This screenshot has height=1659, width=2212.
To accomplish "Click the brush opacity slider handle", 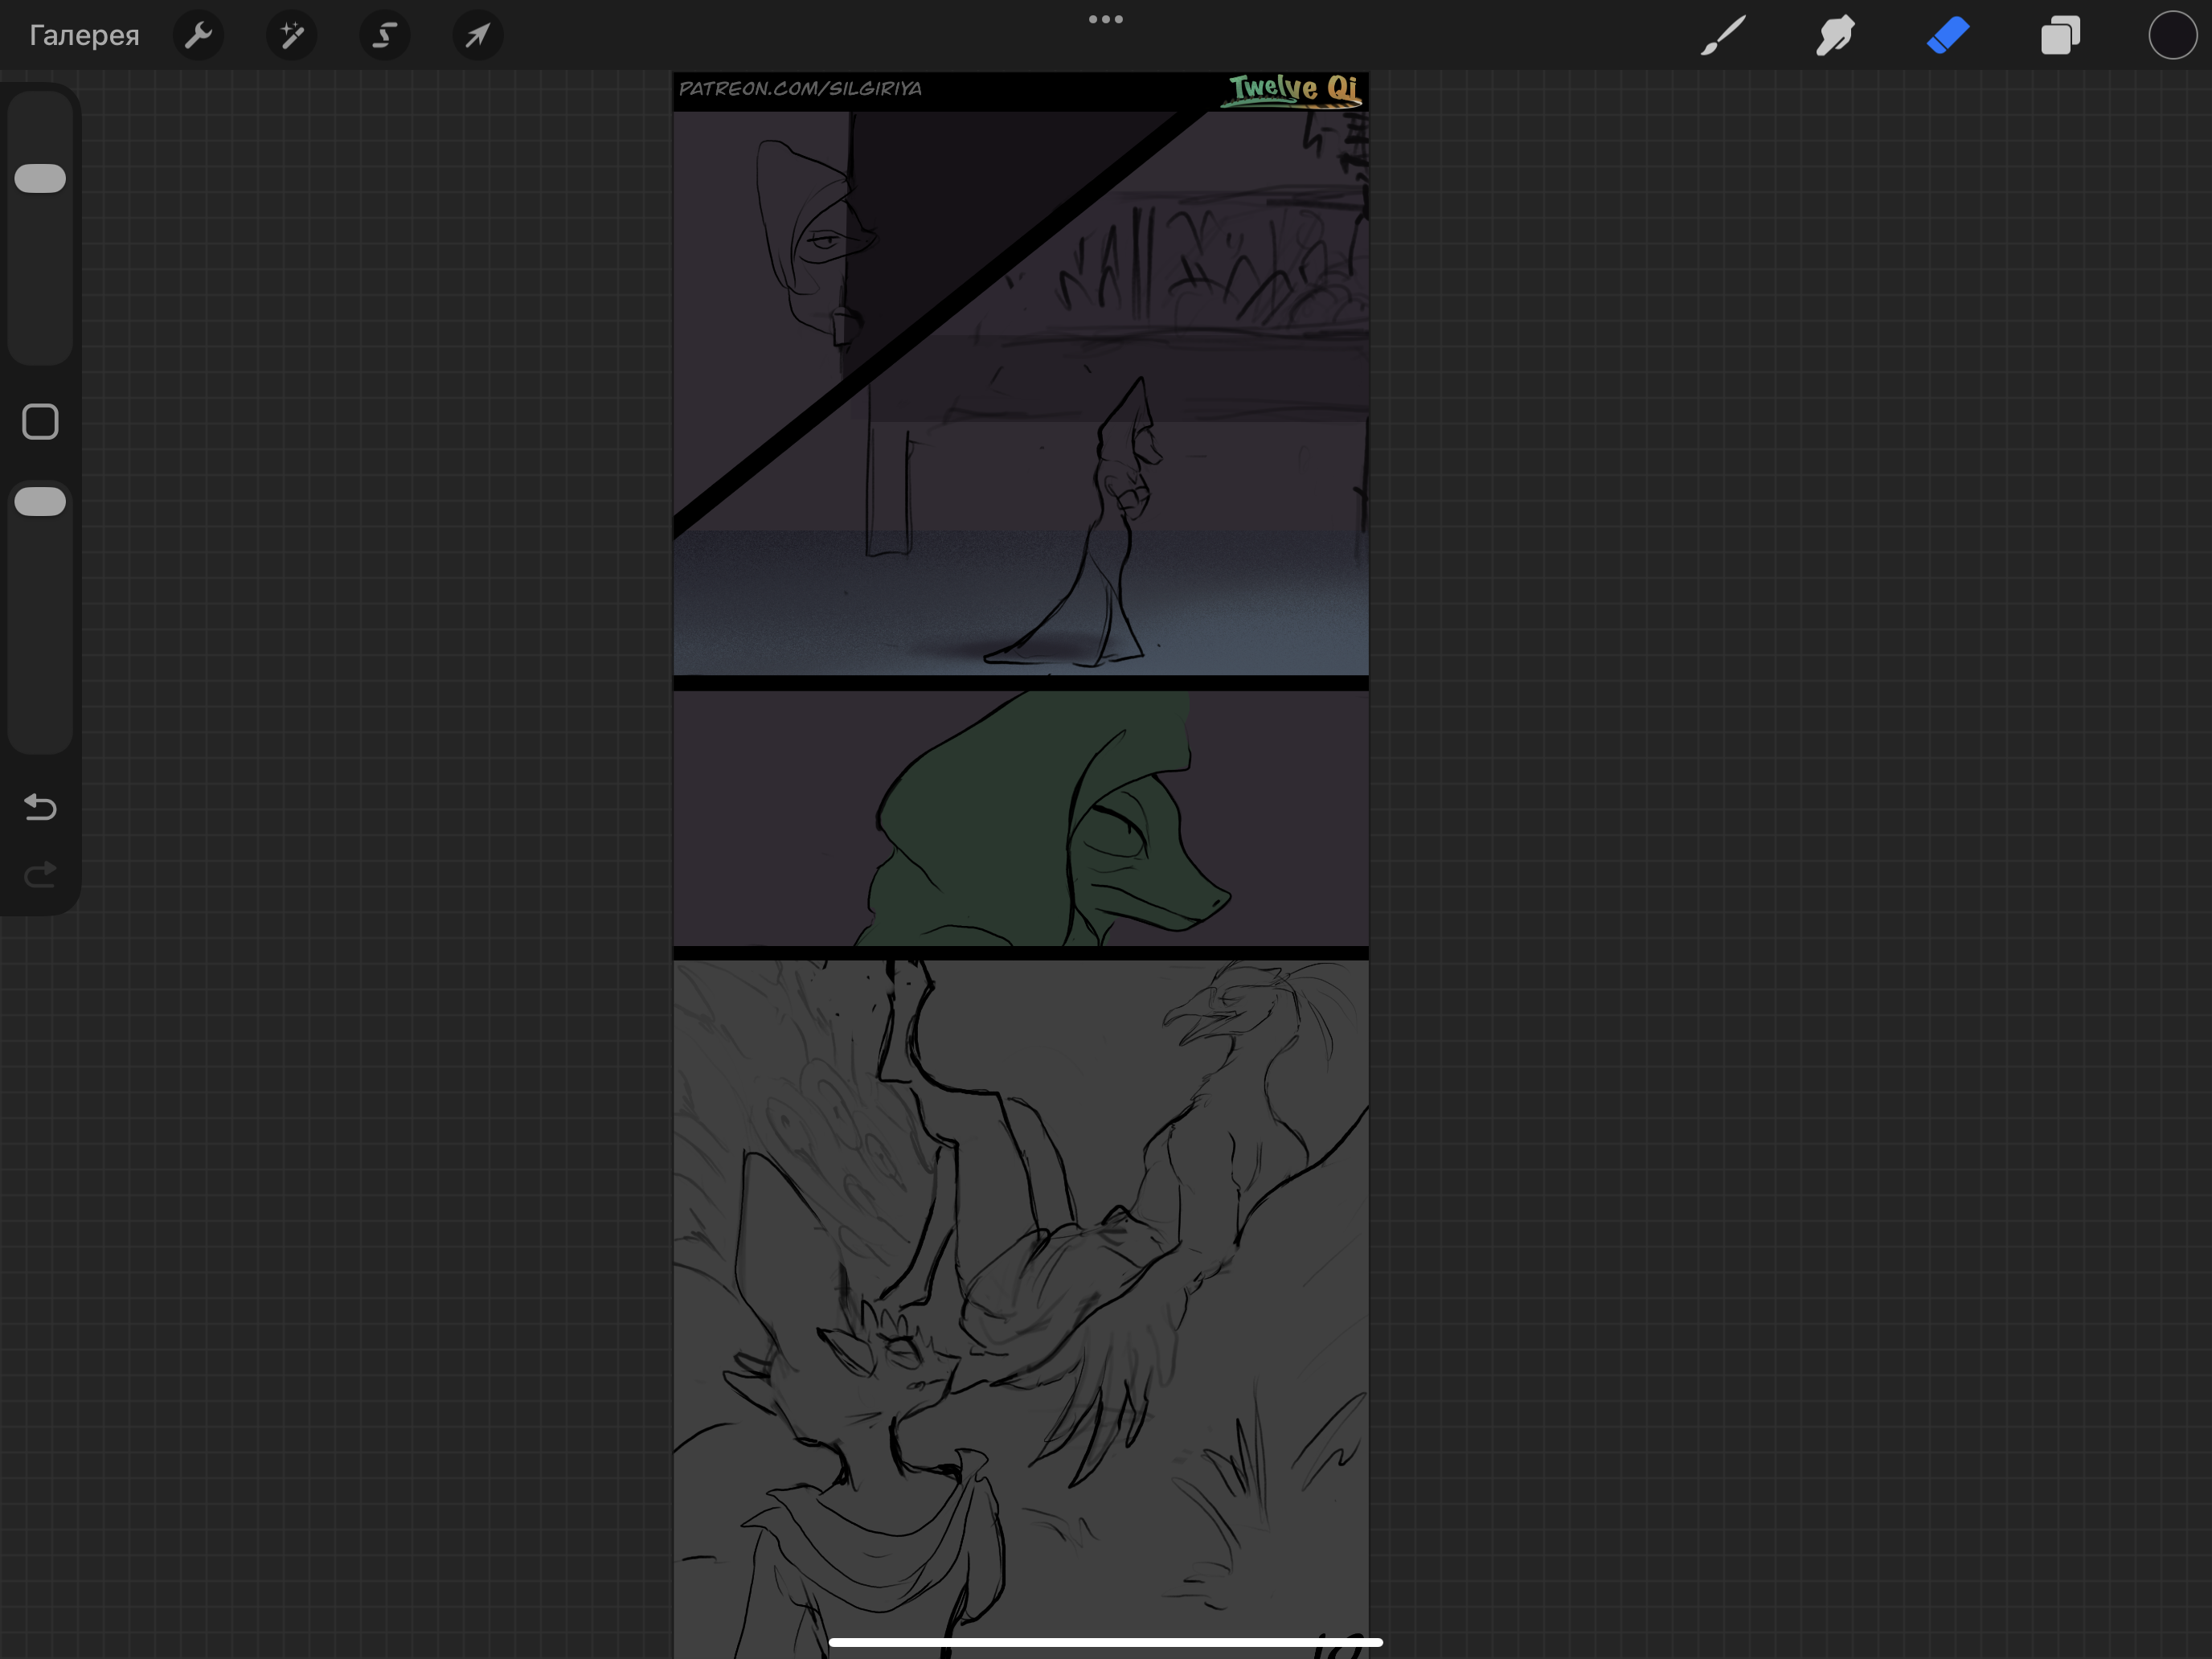I will coord(40,501).
